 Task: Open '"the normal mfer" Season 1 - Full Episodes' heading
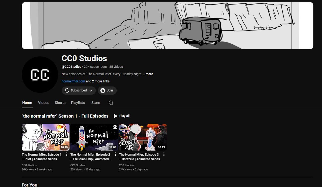pyautogui.click(x=65, y=116)
